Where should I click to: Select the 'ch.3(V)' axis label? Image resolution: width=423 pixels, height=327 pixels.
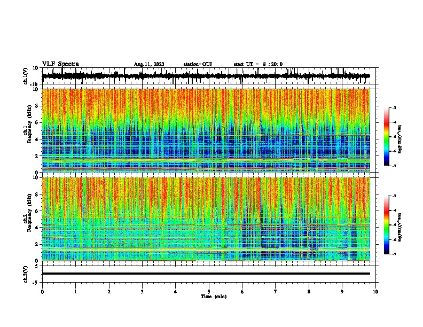[x=26, y=274]
